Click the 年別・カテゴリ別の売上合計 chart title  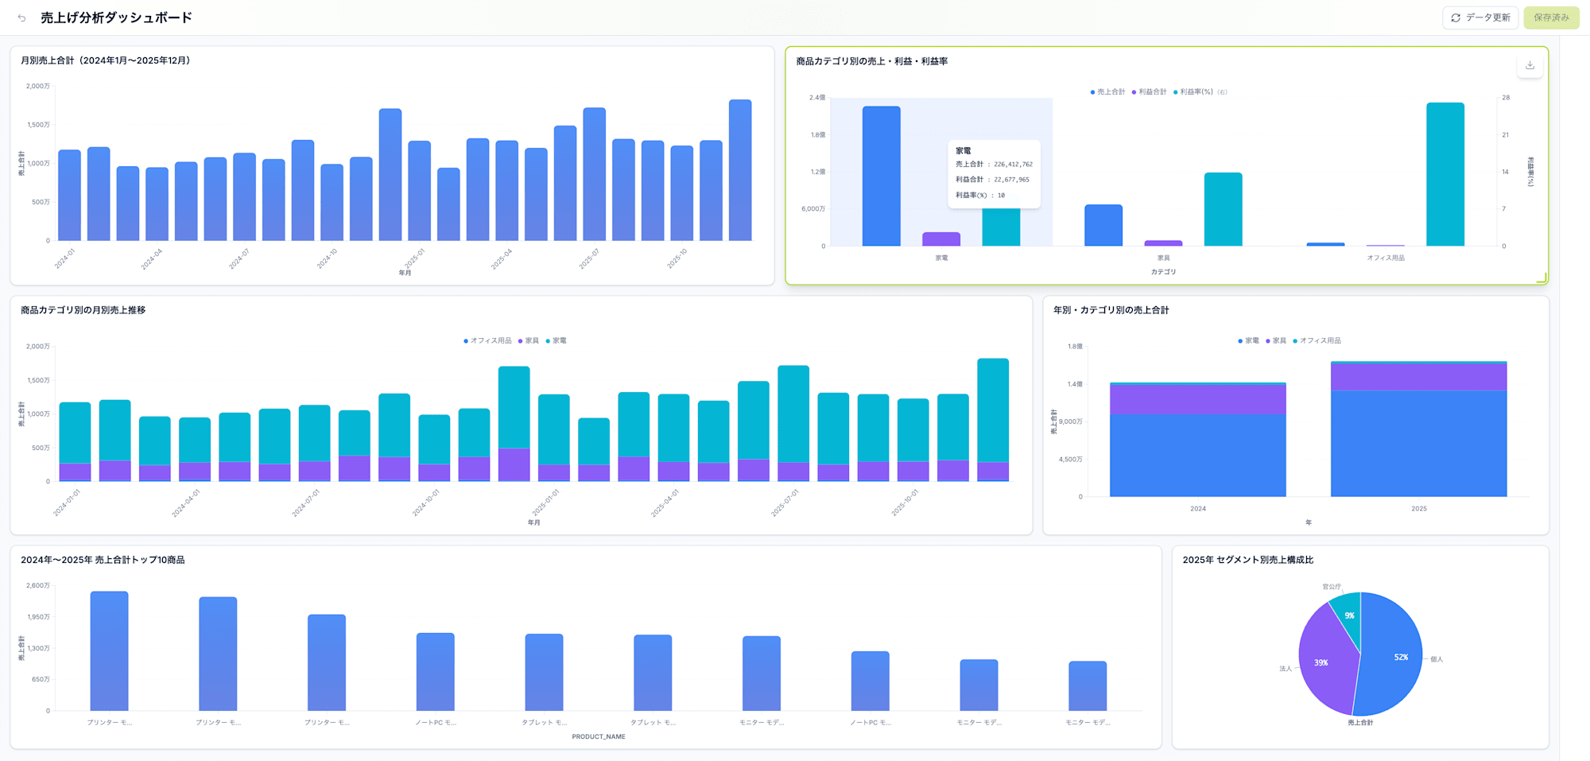[1111, 310]
